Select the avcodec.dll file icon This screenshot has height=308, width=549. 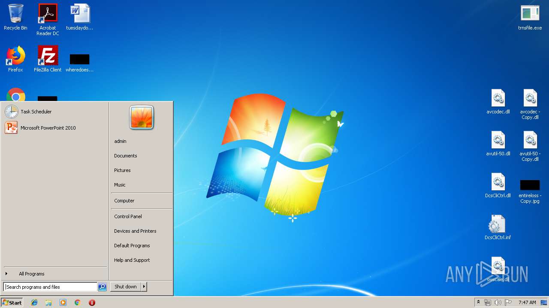498,101
